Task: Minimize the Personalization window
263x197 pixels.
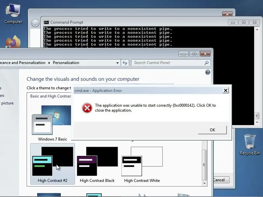Action: coord(183,54)
